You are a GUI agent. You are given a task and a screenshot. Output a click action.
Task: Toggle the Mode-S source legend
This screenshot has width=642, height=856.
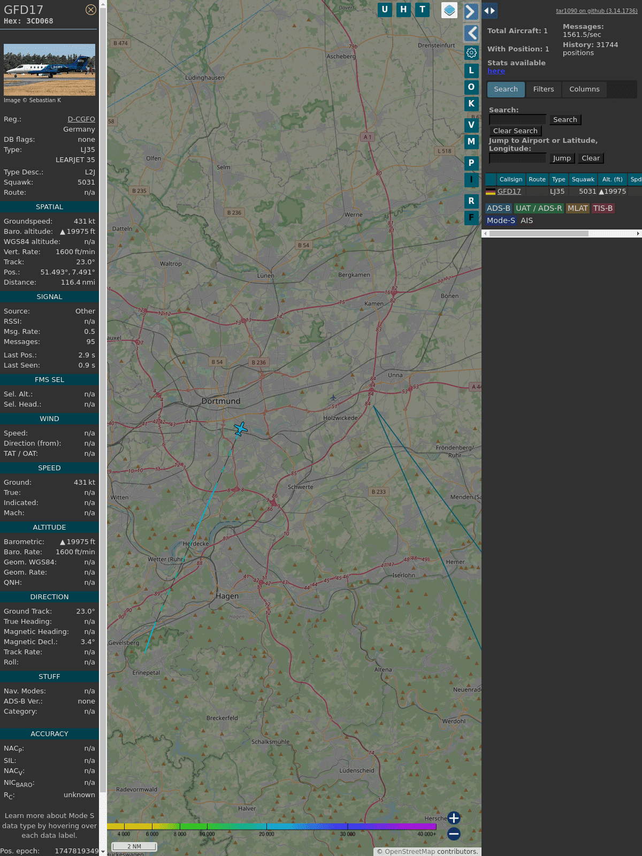pyautogui.click(x=501, y=221)
